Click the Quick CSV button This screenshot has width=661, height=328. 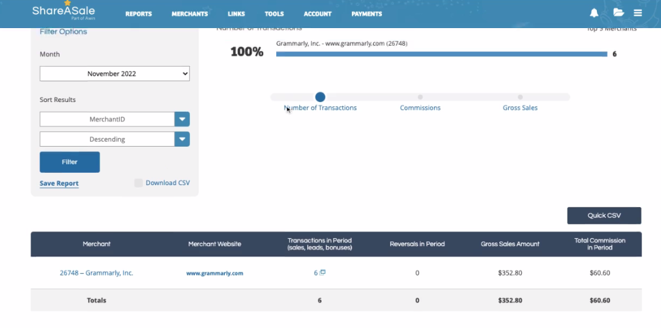point(604,216)
